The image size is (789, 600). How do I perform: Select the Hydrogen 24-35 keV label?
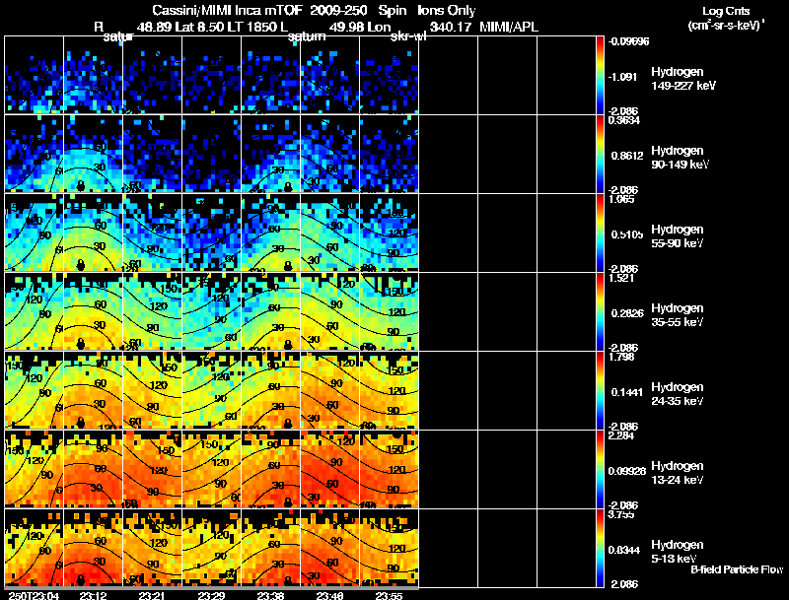tap(678, 394)
